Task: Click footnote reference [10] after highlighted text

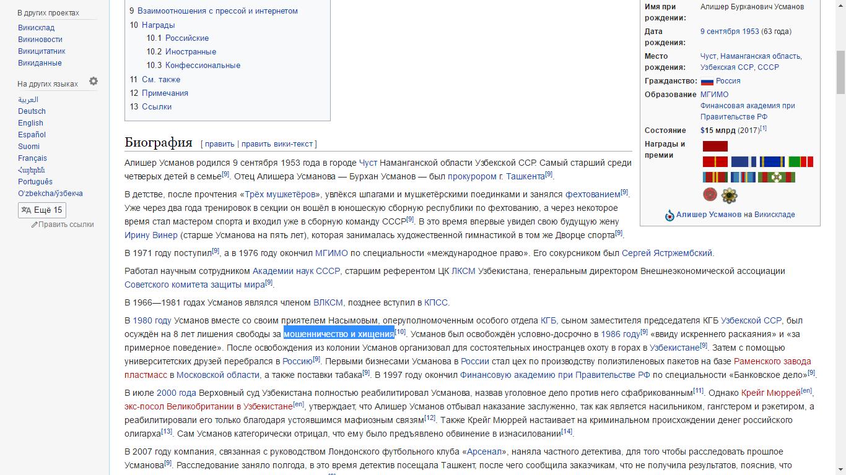Action: point(400,332)
